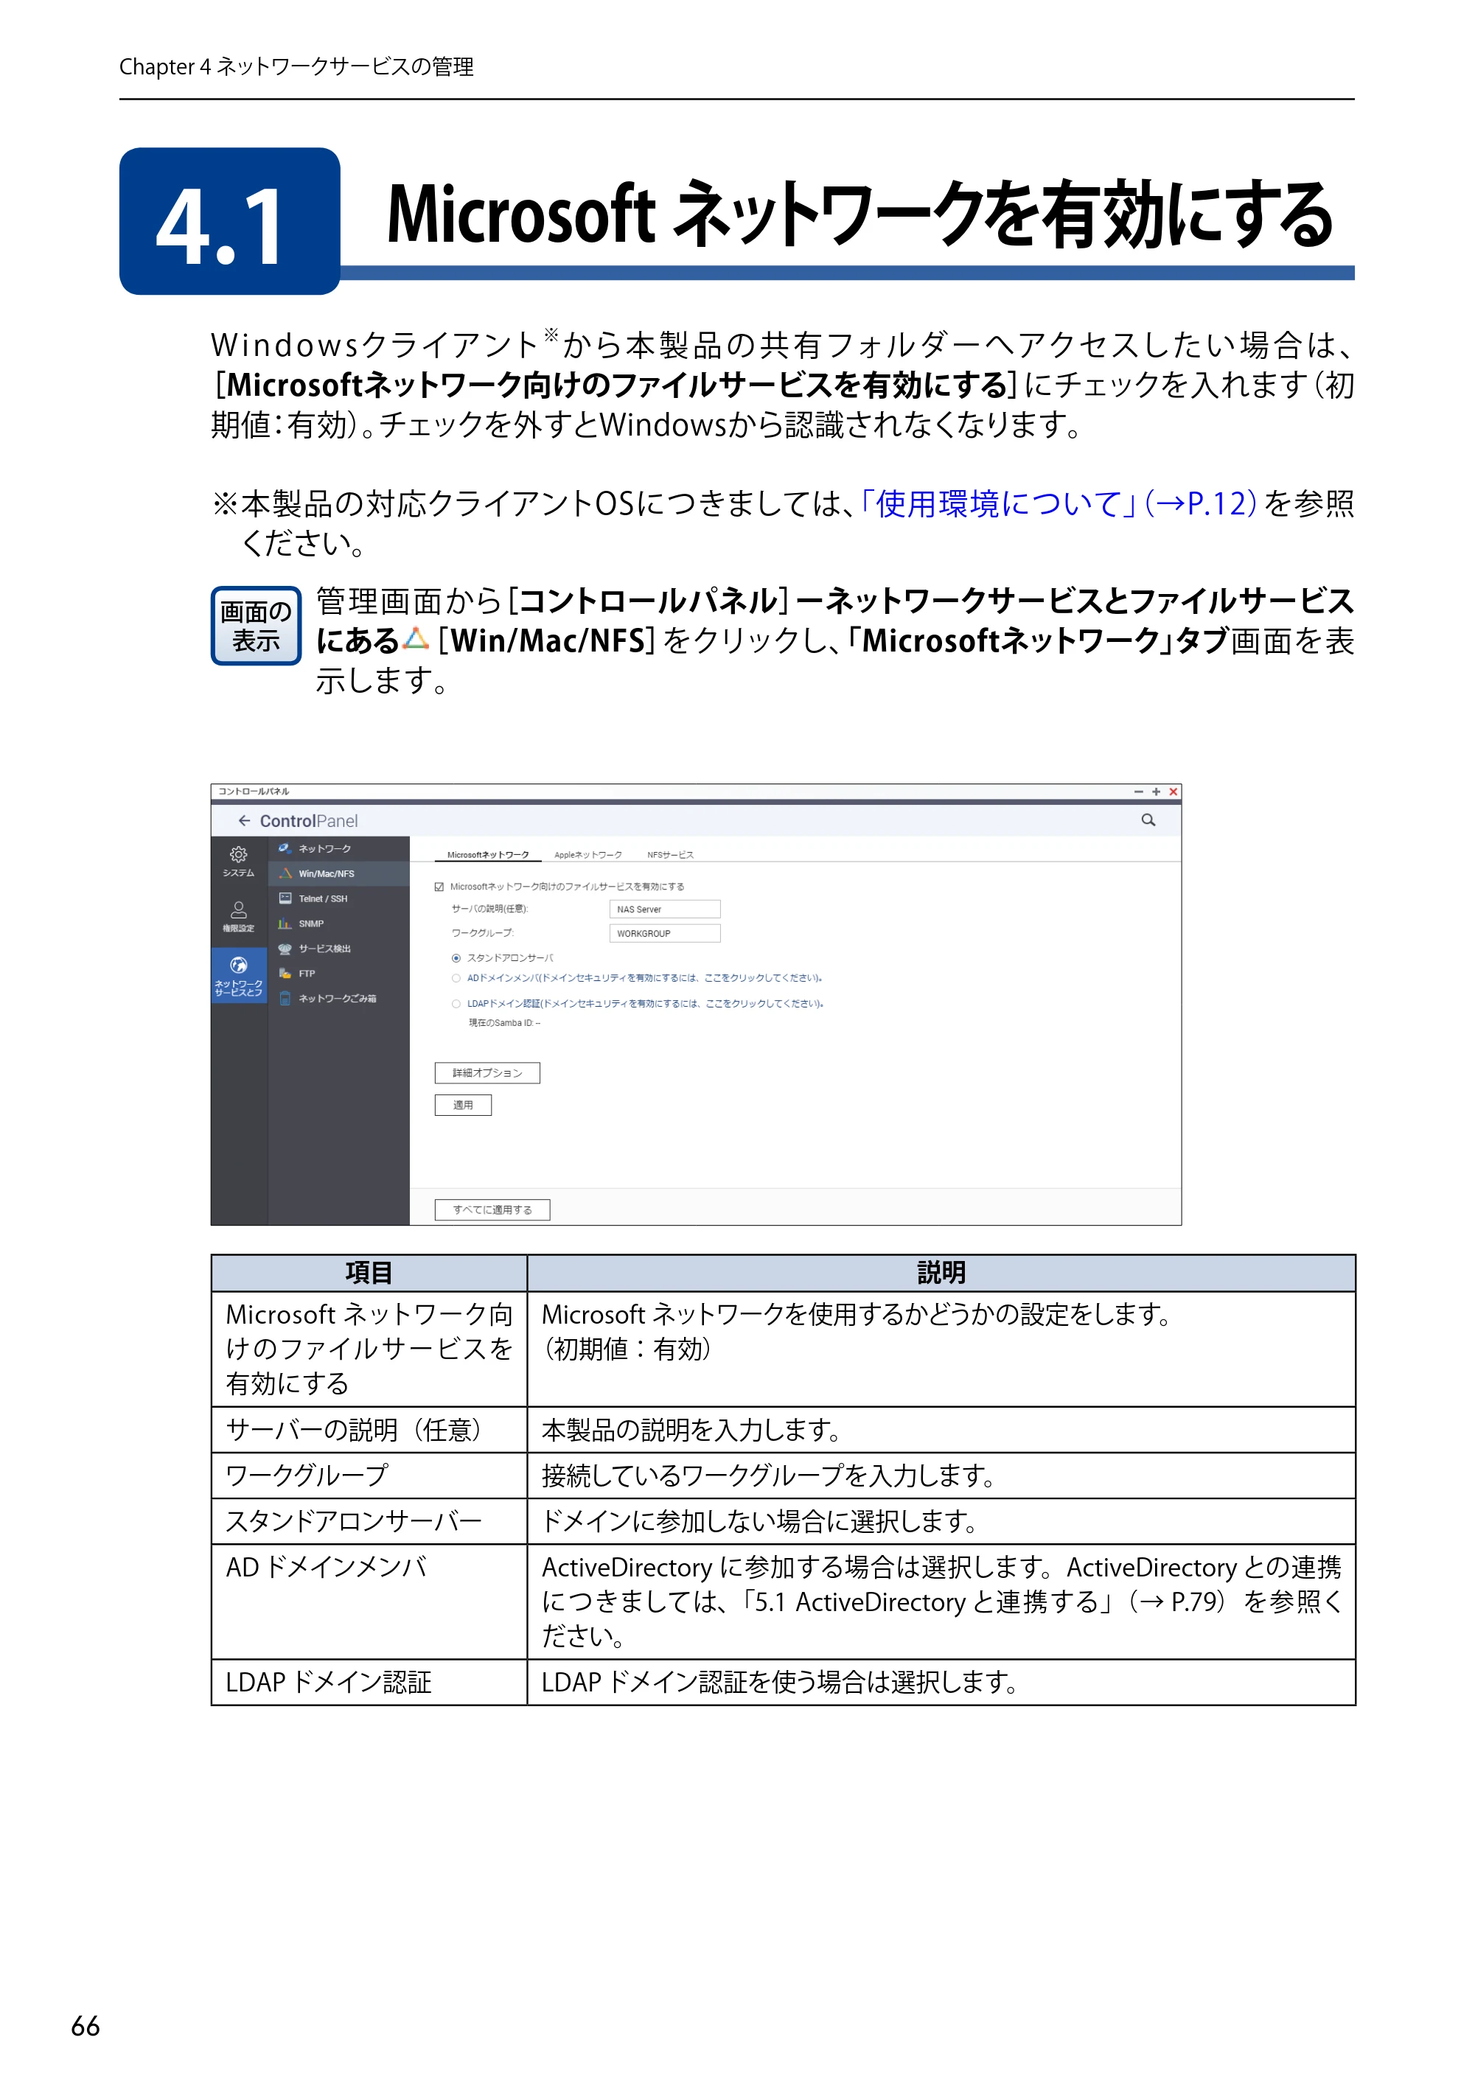
Task: Click the すべてに適用する button
Action: pyautogui.click(x=492, y=1209)
